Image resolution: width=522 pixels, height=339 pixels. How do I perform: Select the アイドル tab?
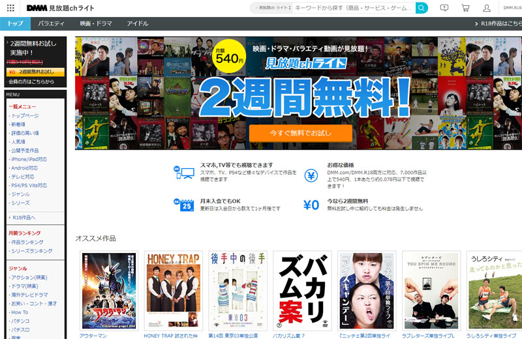coord(138,23)
